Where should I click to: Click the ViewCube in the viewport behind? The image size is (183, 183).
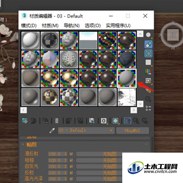pos(173,35)
